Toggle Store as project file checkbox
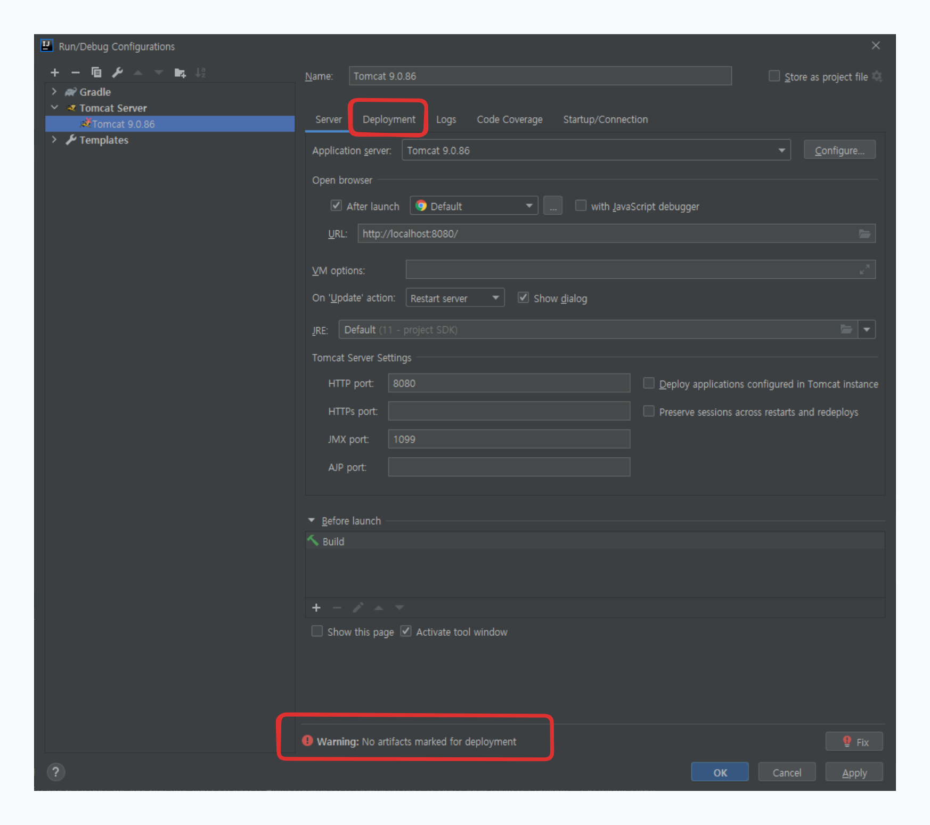The image size is (930, 825). point(774,76)
